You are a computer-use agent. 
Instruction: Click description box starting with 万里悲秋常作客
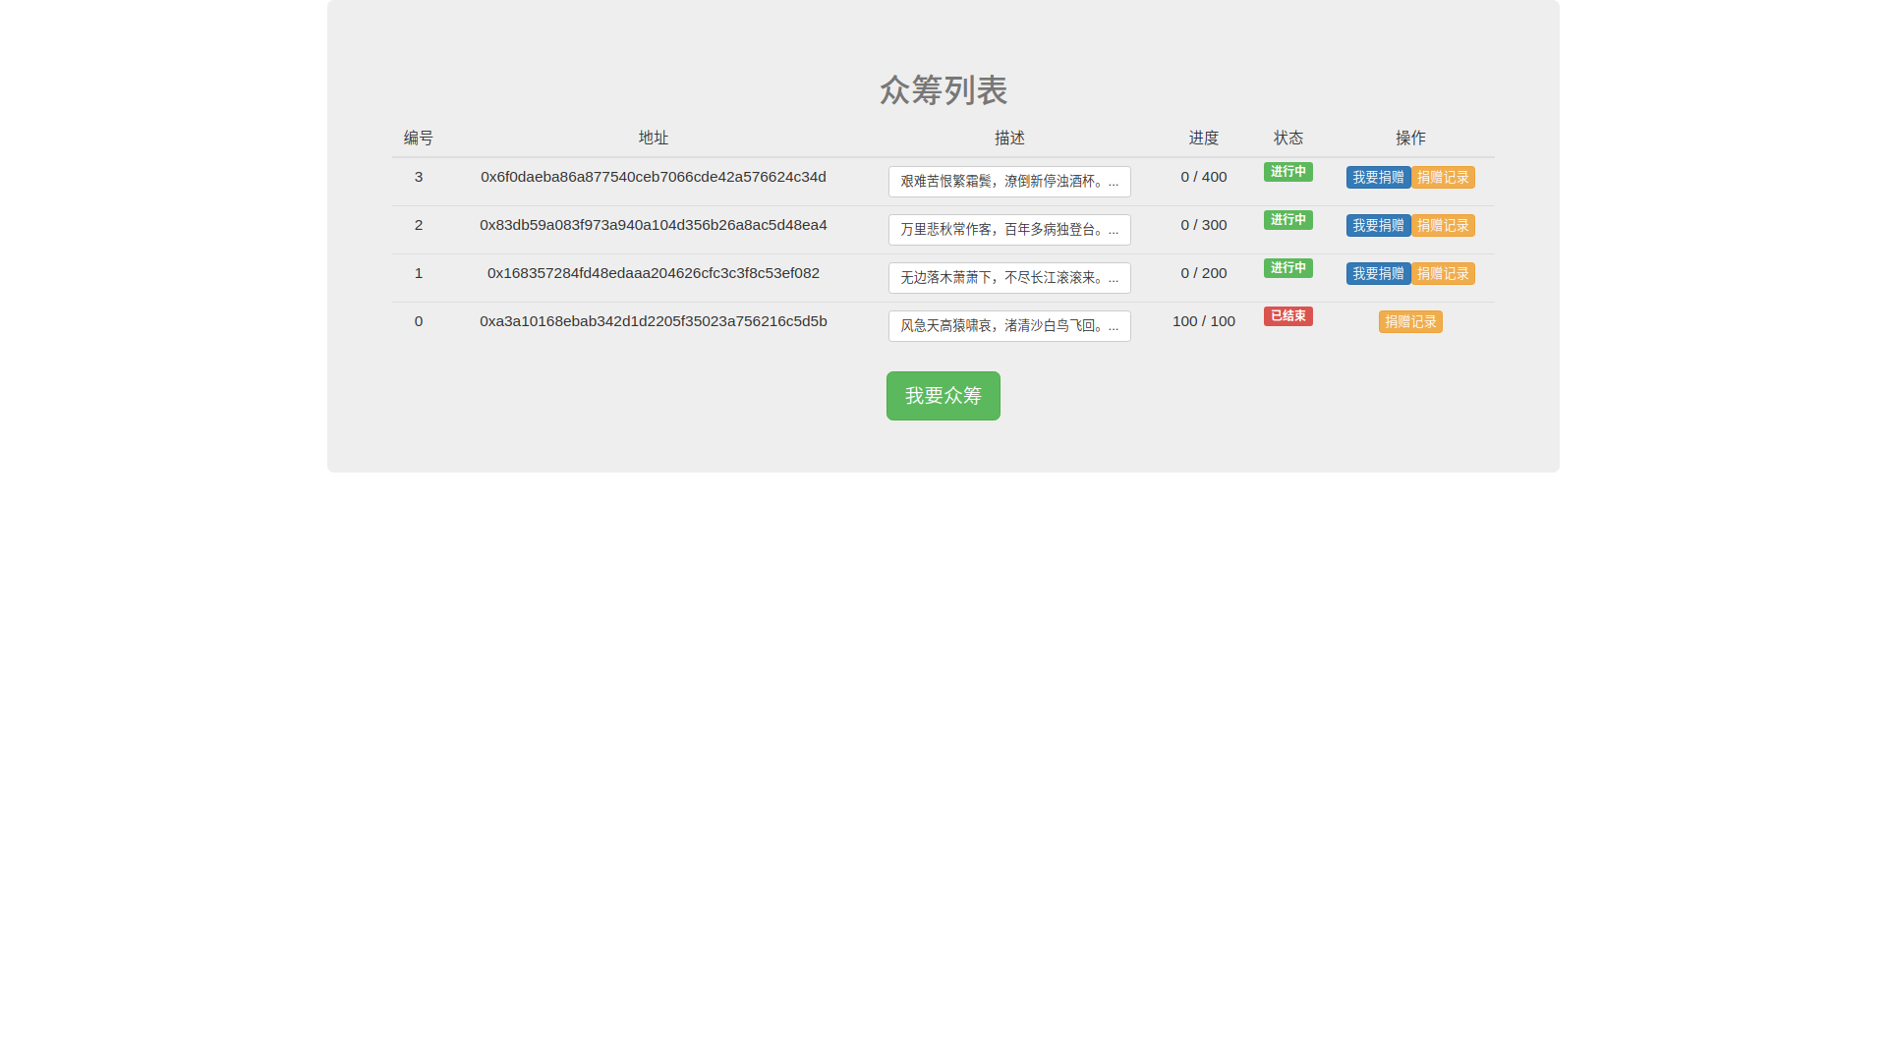point(1009,230)
